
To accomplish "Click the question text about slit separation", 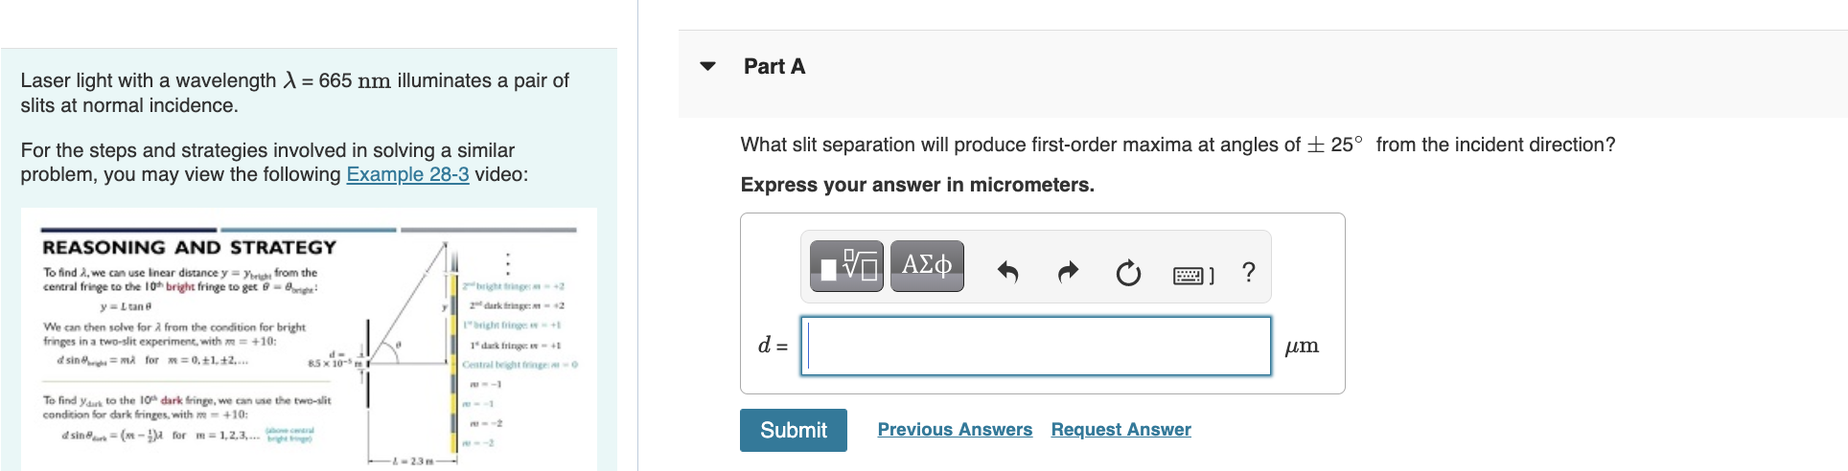I will [x=1178, y=145].
